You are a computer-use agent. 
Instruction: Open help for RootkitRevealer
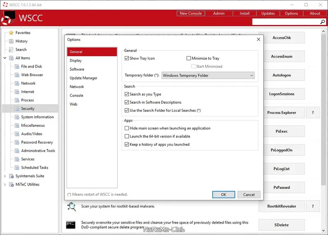tap(313, 206)
